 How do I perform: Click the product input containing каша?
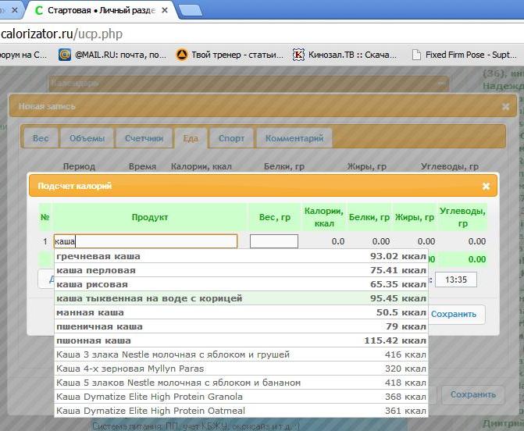click(145, 241)
